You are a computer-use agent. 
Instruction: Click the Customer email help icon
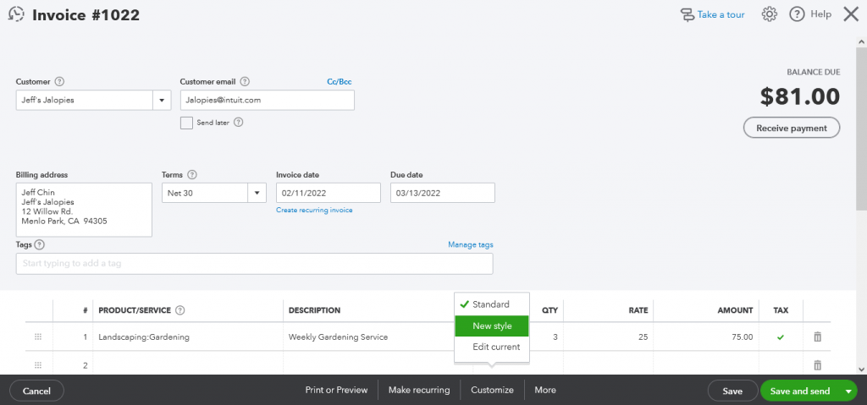(x=245, y=82)
